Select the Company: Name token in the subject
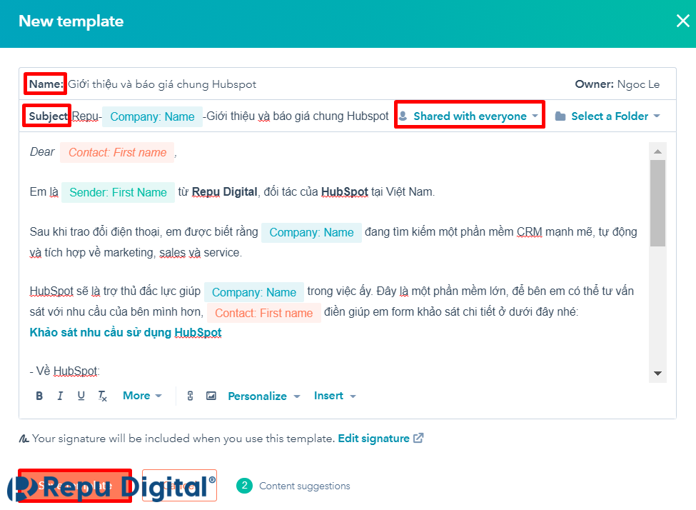 pyautogui.click(x=152, y=116)
